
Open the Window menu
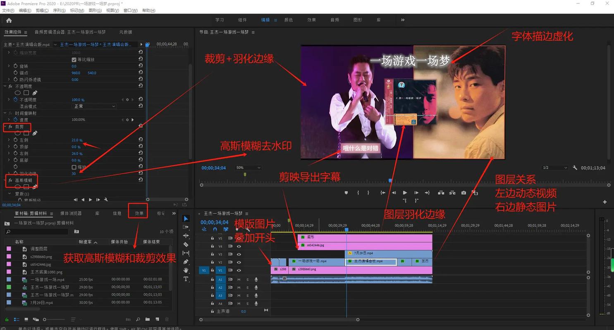(130, 10)
